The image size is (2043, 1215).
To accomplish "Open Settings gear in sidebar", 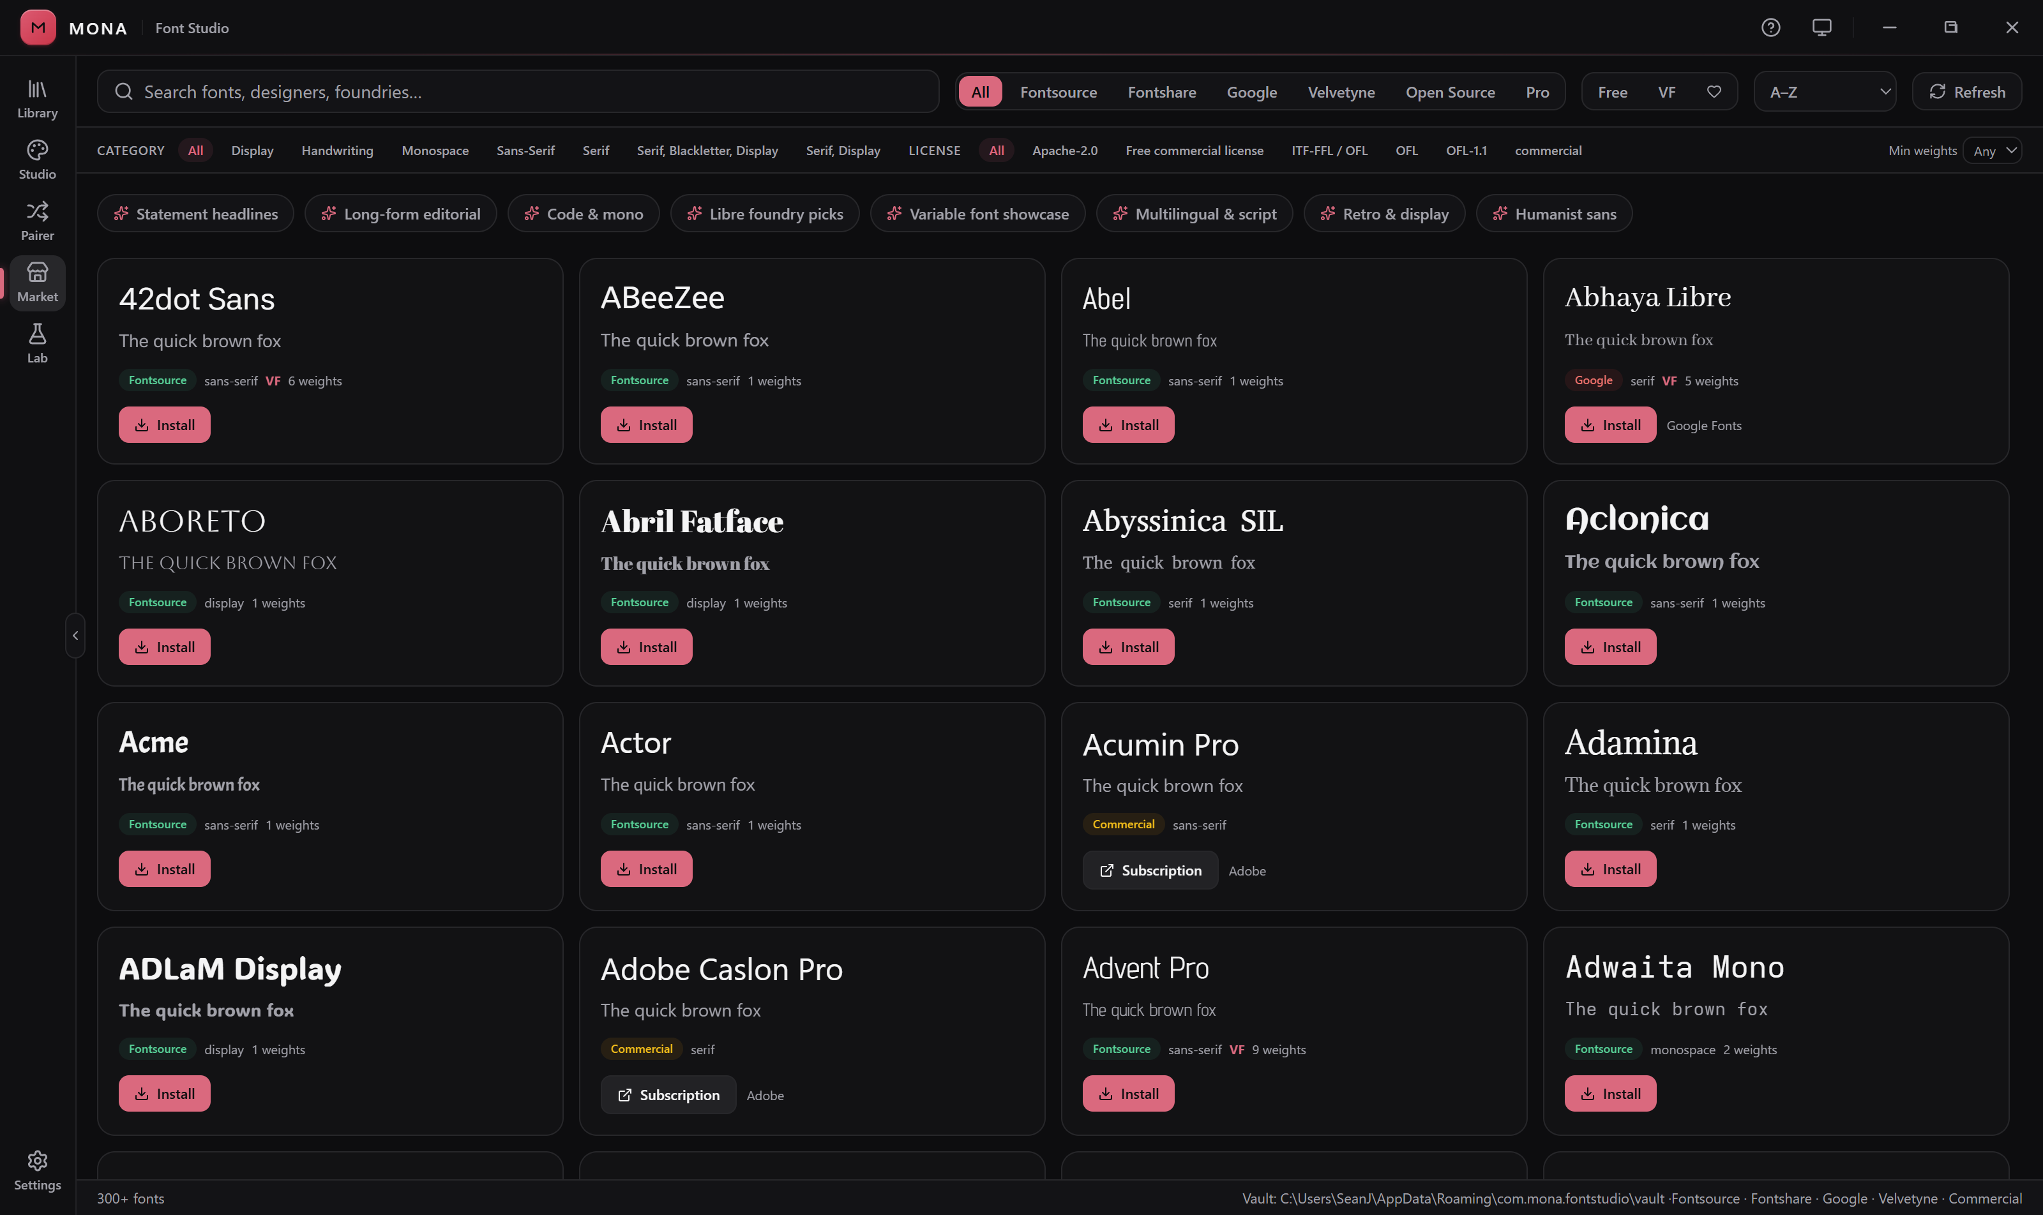I will point(37,1171).
